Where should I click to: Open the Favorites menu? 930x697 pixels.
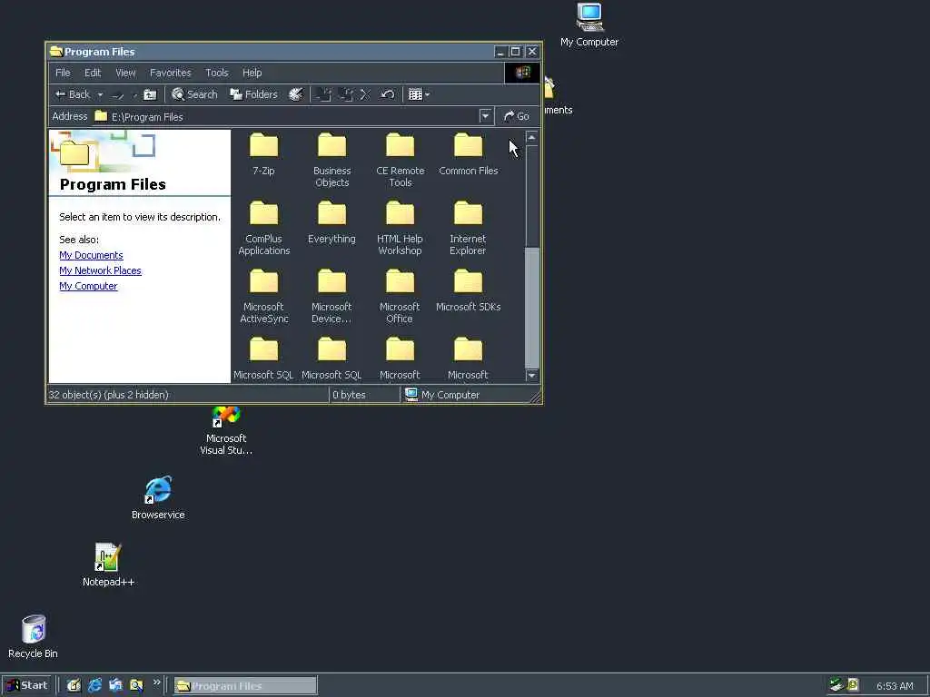click(170, 73)
